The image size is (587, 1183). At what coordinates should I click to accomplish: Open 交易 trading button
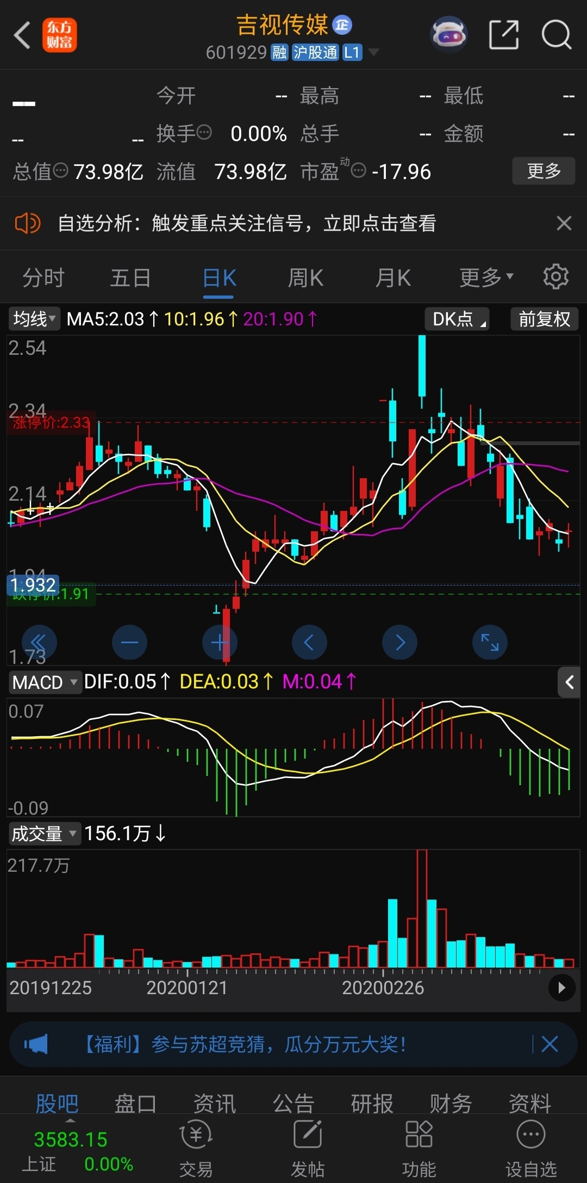click(x=196, y=1149)
